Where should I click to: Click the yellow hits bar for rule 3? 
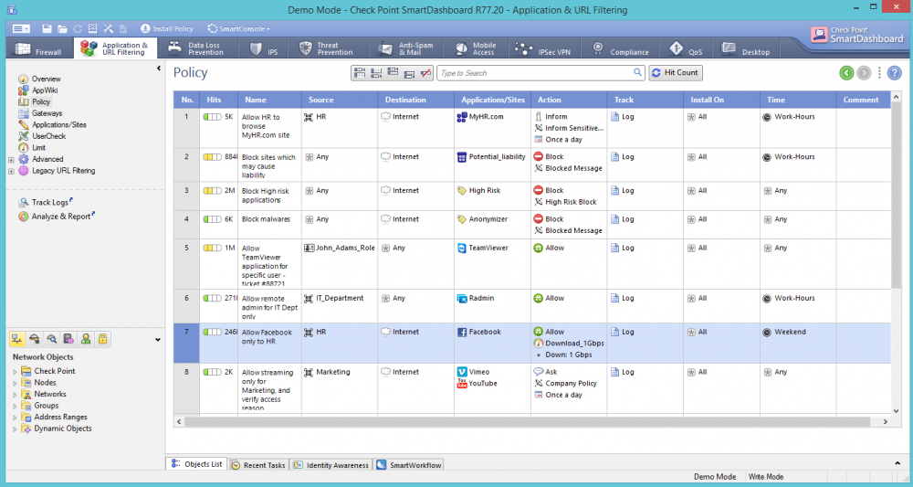tap(212, 191)
